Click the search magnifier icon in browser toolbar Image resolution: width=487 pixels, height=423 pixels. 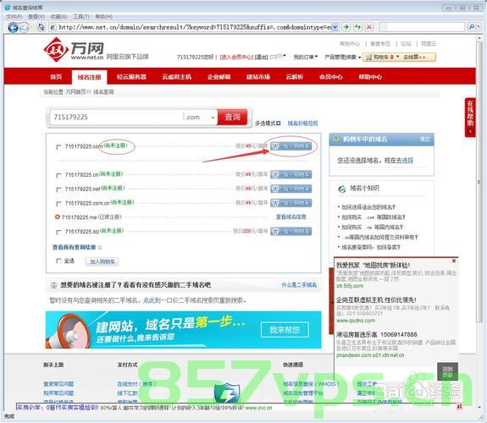pos(471,27)
